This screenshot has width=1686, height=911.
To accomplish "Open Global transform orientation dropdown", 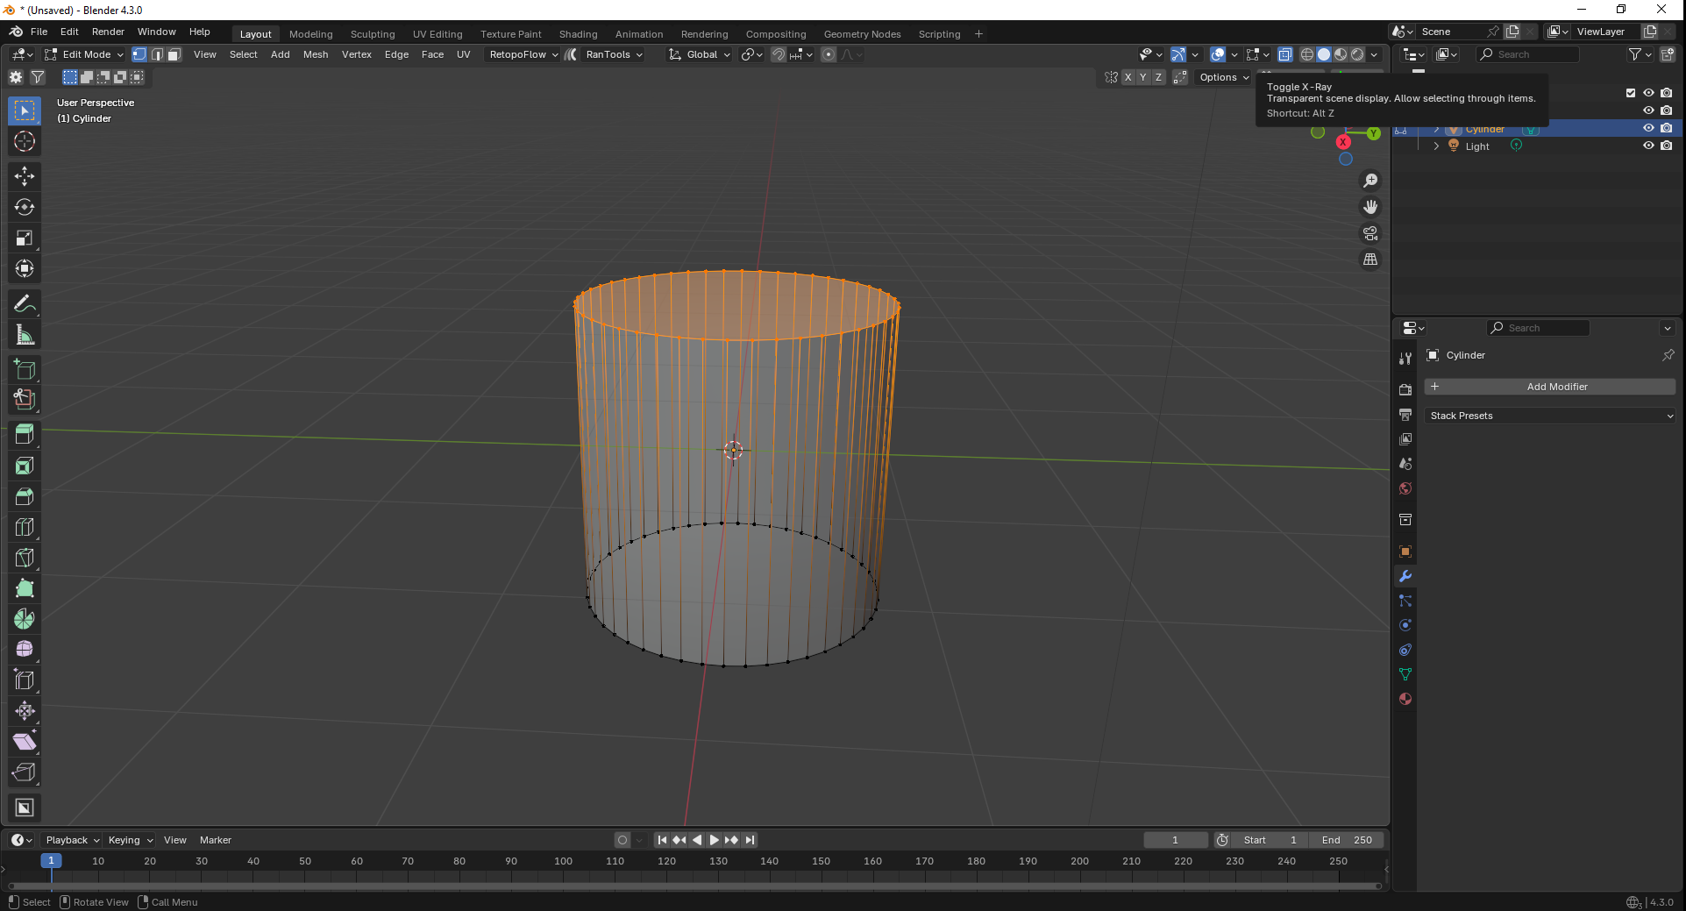I will click(701, 54).
